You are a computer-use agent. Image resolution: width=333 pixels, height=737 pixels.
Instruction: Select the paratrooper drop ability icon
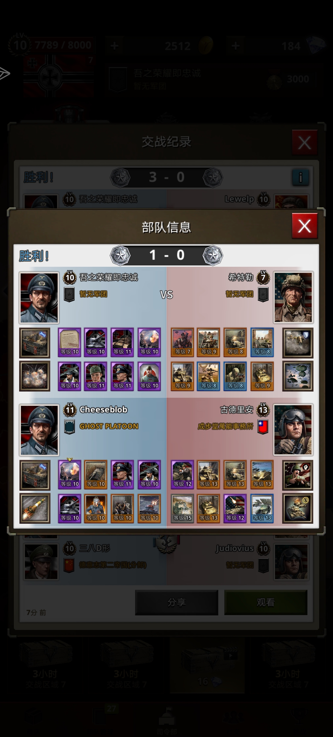point(298,376)
